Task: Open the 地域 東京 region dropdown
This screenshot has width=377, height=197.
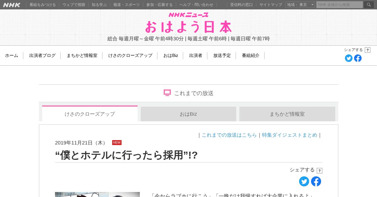Action: [300, 5]
